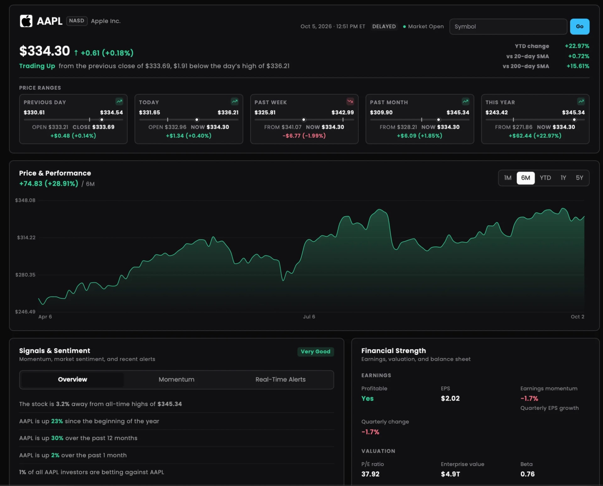Click the YTD change +22.97% value
The height and width of the screenshot is (486, 603).
click(577, 46)
